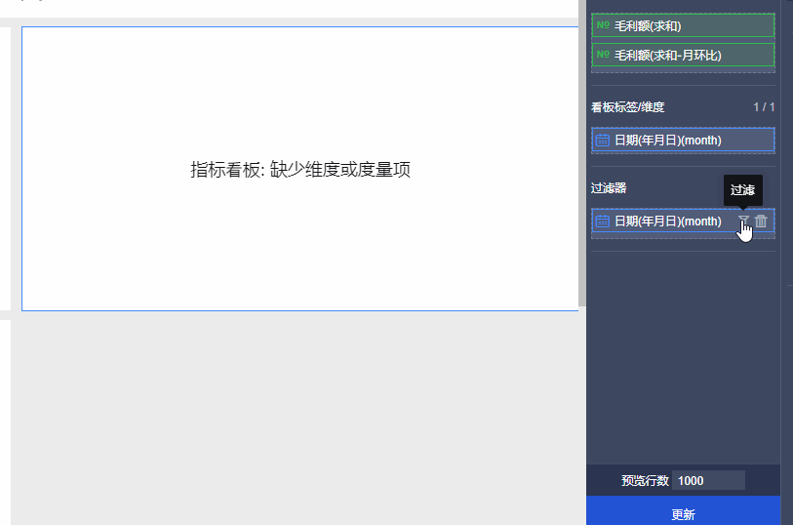Select 日期(年月日)(month) under 过滤器
The image size is (793, 525).
point(683,221)
